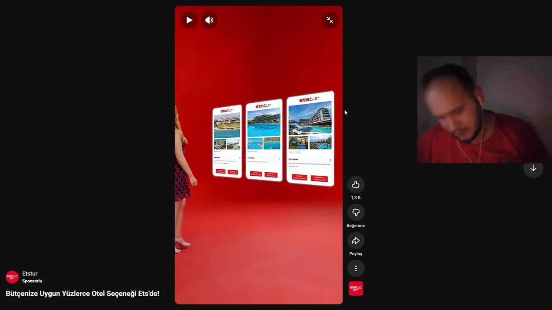Click the webcam overlay of man in red shirt
552x310 pixels.
tap(484, 109)
